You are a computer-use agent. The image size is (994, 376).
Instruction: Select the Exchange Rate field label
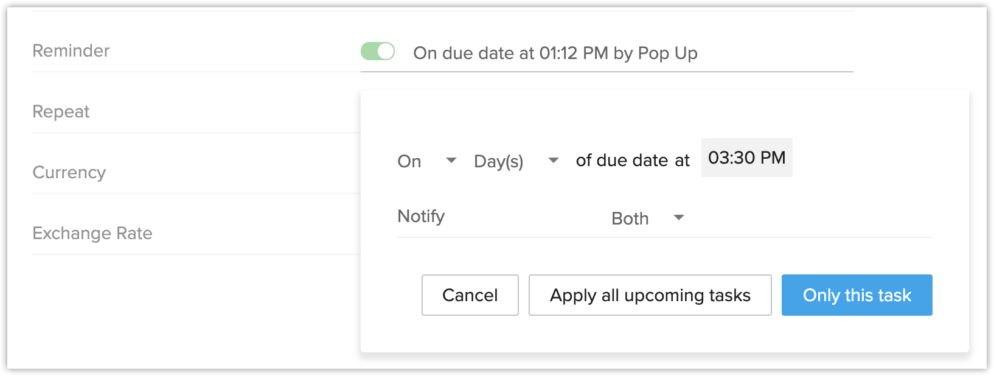[x=92, y=234]
